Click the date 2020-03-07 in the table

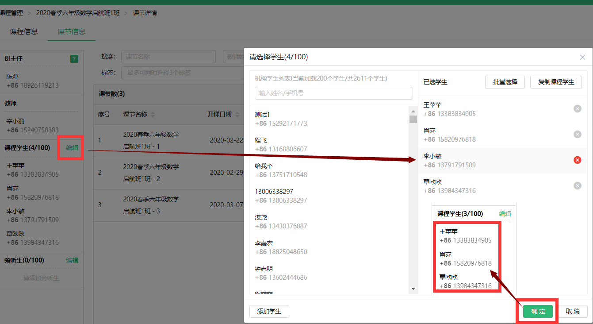(226, 205)
